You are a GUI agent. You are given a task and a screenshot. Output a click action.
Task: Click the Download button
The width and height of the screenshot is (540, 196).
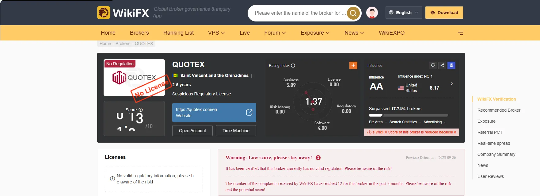click(444, 13)
